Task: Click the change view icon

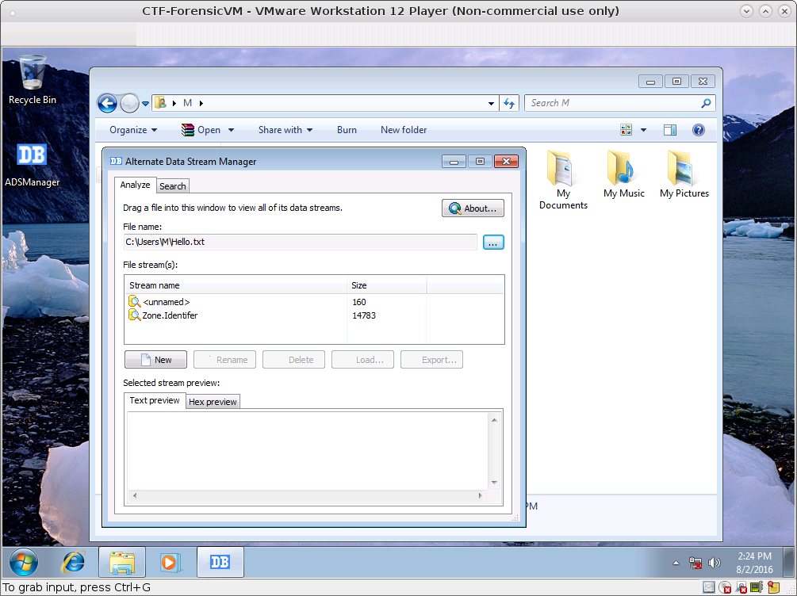Action: tap(626, 130)
